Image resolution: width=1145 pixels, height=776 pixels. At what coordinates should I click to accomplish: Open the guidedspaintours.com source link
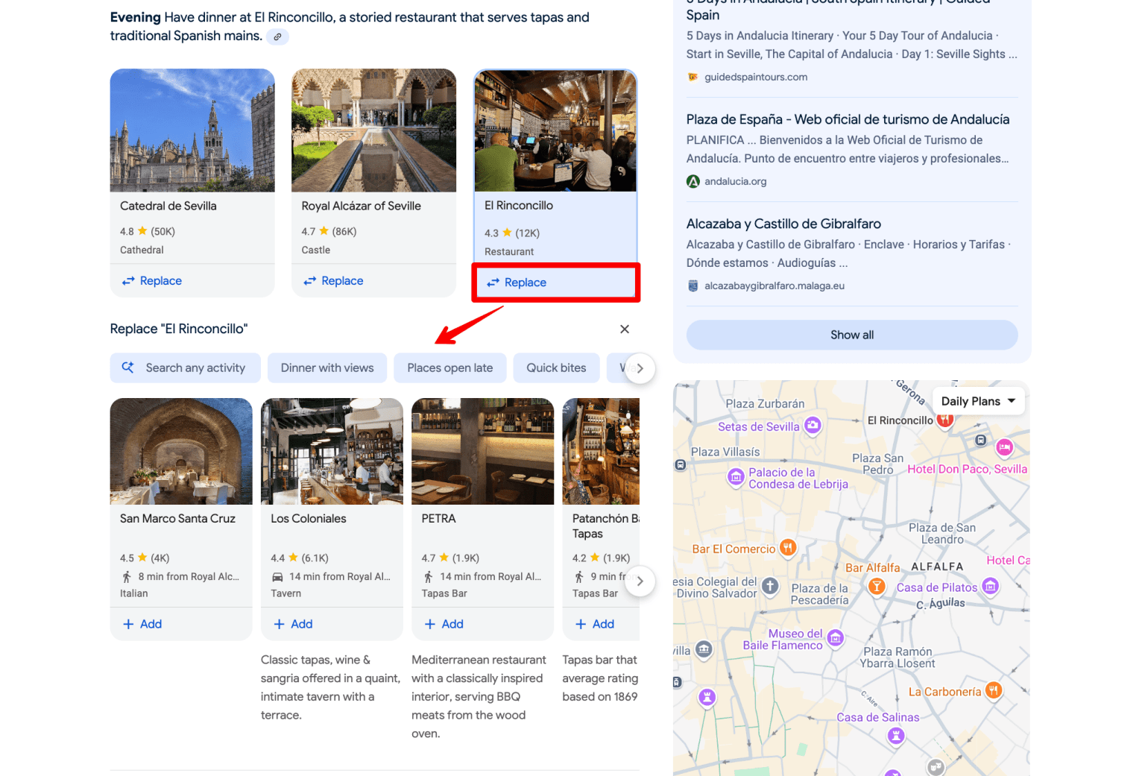coord(756,77)
